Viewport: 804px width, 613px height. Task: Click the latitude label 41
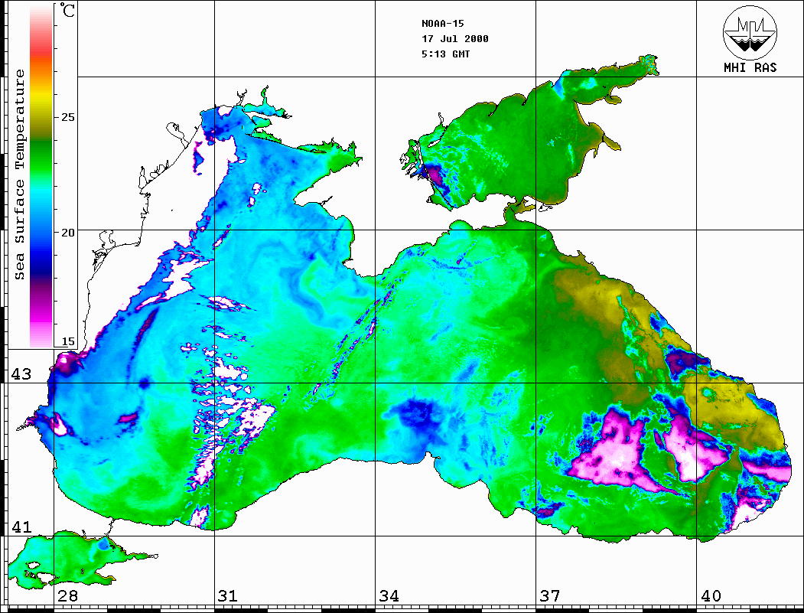(21, 527)
